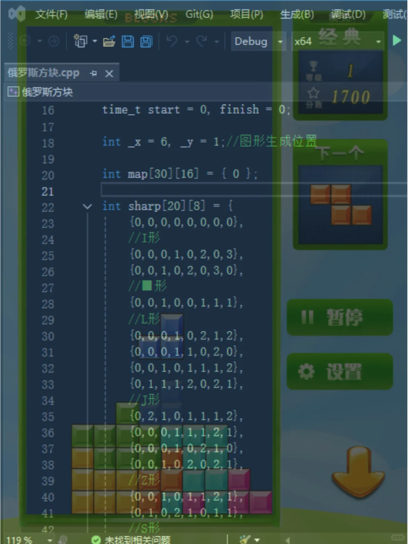
Task: Click the 未找到相关问题 status text
Action: [x=138, y=539]
